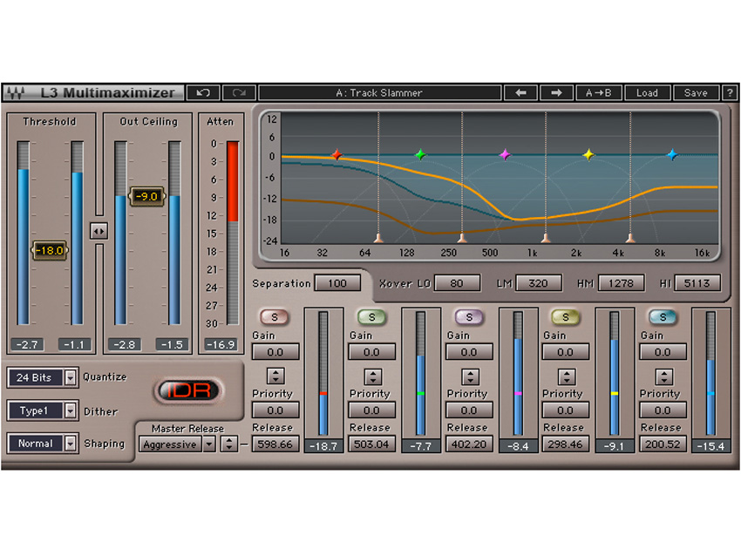Click the 1278 Hz crossover marker on graph
This screenshot has height=556, width=741.
tap(546, 238)
